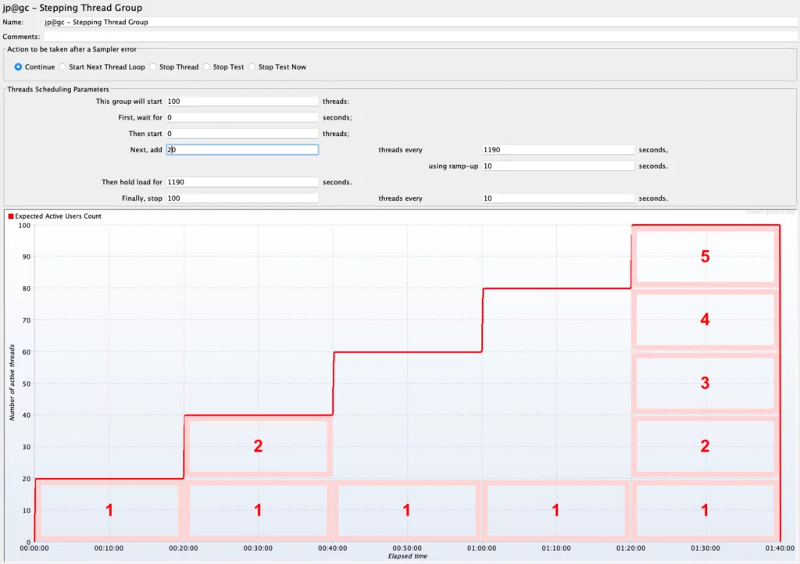Click the red legend color square
The height and width of the screenshot is (564, 800).
[x=11, y=216]
